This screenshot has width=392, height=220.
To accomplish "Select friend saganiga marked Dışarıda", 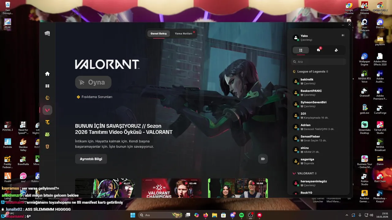I will coord(318,161).
